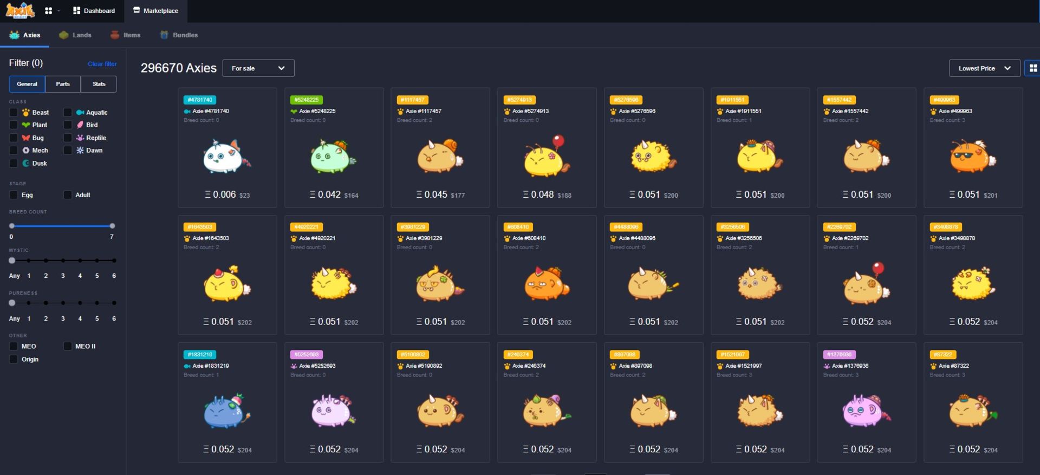
Task: Click the Clear filter link
Action: (102, 64)
